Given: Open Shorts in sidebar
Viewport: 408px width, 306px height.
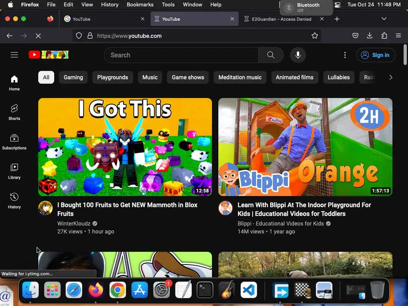Looking at the screenshot, I should [14, 112].
